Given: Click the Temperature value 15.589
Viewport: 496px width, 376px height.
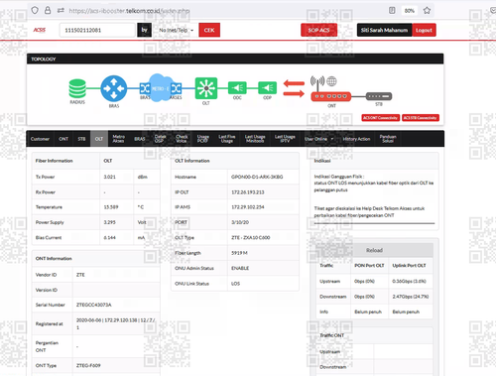Looking at the screenshot, I should tap(111, 207).
